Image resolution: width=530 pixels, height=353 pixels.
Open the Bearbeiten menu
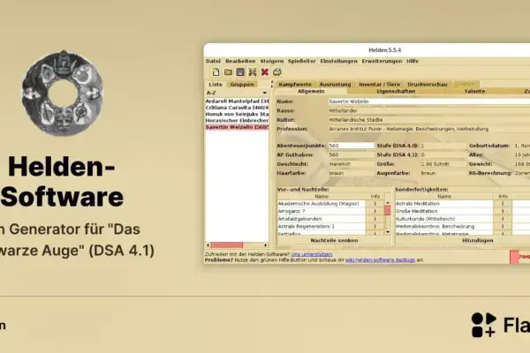[x=240, y=61]
